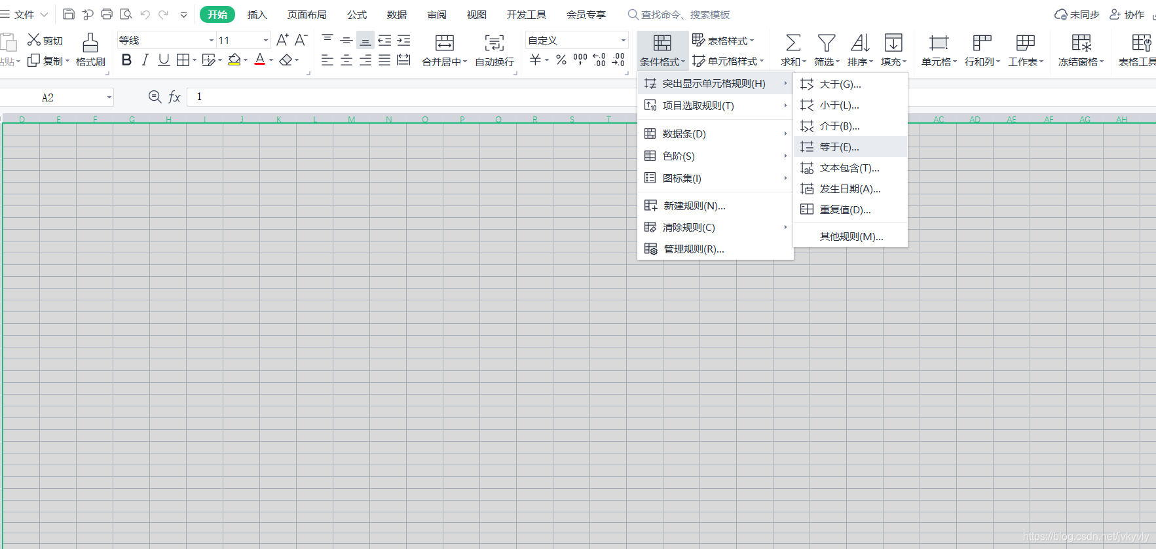This screenshot has height=549, width=1156.
Task: Toggle Wrap Text (自动换行)
Action: tap(494, 50)
